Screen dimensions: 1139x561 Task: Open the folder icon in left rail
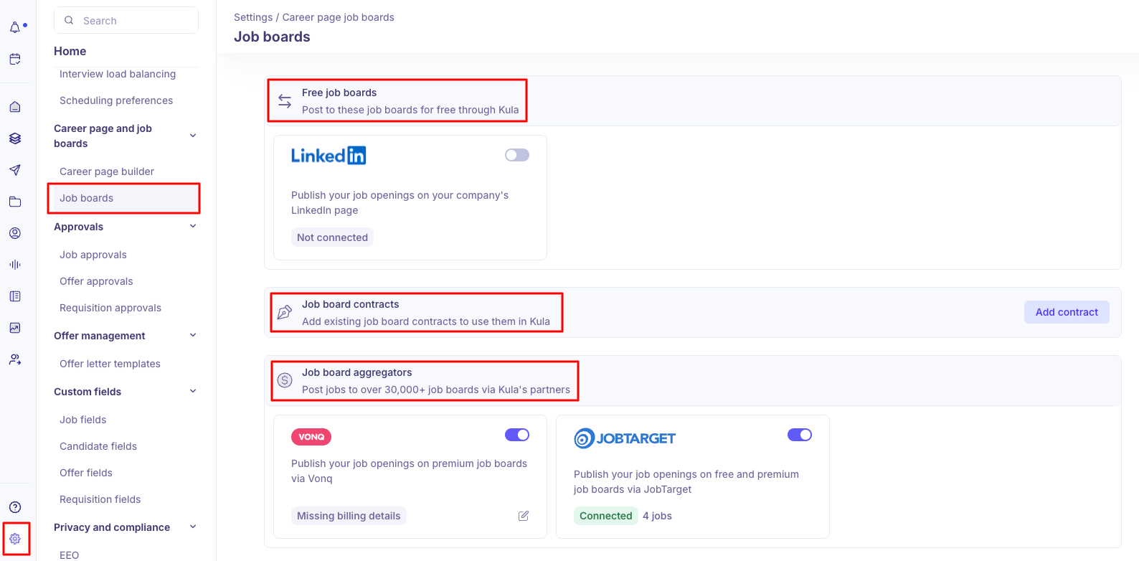(15, 202)
